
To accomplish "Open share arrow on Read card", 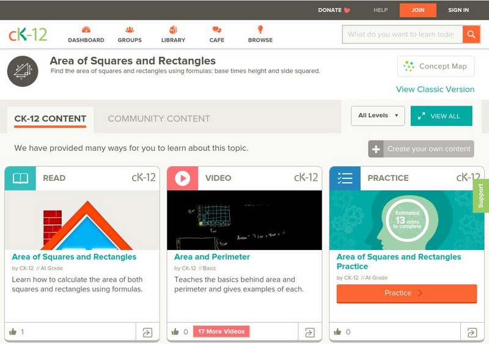I will 147,332.
